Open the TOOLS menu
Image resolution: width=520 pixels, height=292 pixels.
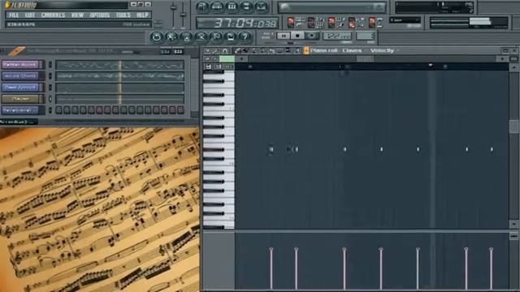click(123, 15)
